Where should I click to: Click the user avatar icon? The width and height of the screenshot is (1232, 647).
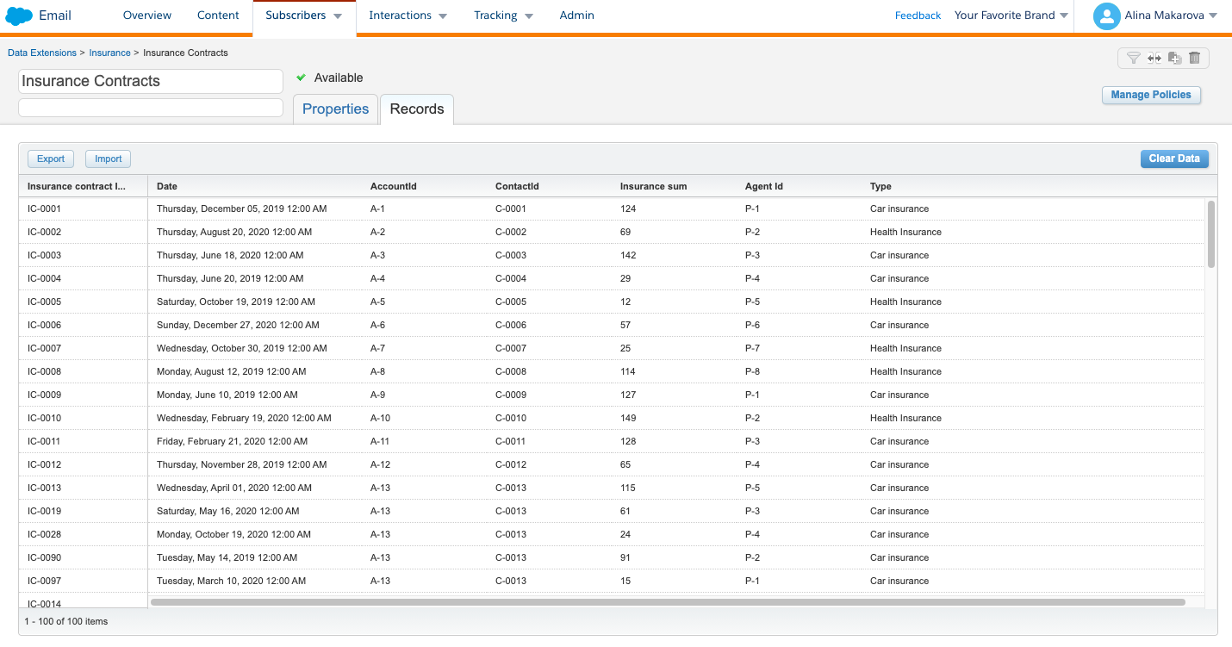pyautogui.click(x=1106, y=16)
